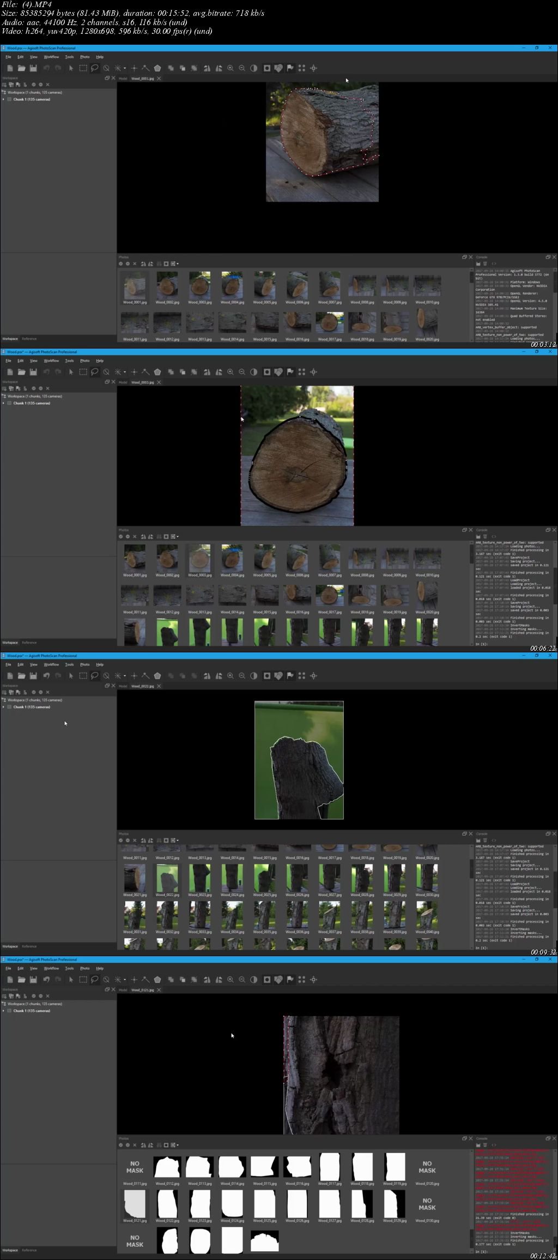Image resolution: width=558 pixels, height=1260 pixels.
Task: Click Add Selection icon in Wood_0003.jpg window
Action: [x=171, y=372]
